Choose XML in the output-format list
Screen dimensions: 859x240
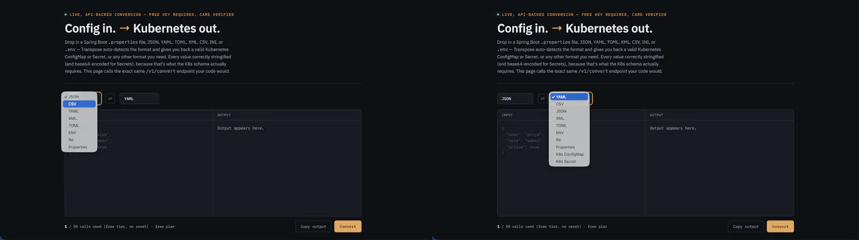569,119
